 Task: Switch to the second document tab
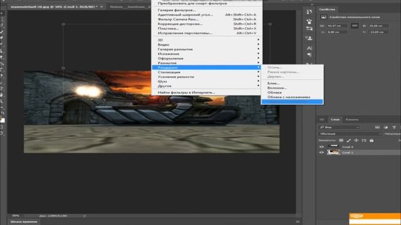tap(130, 7)
